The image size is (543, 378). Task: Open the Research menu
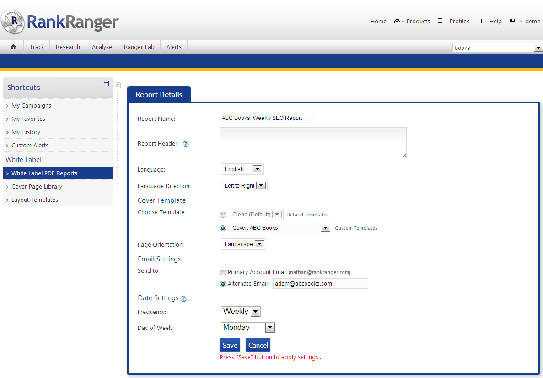click(x=68, y=47)
